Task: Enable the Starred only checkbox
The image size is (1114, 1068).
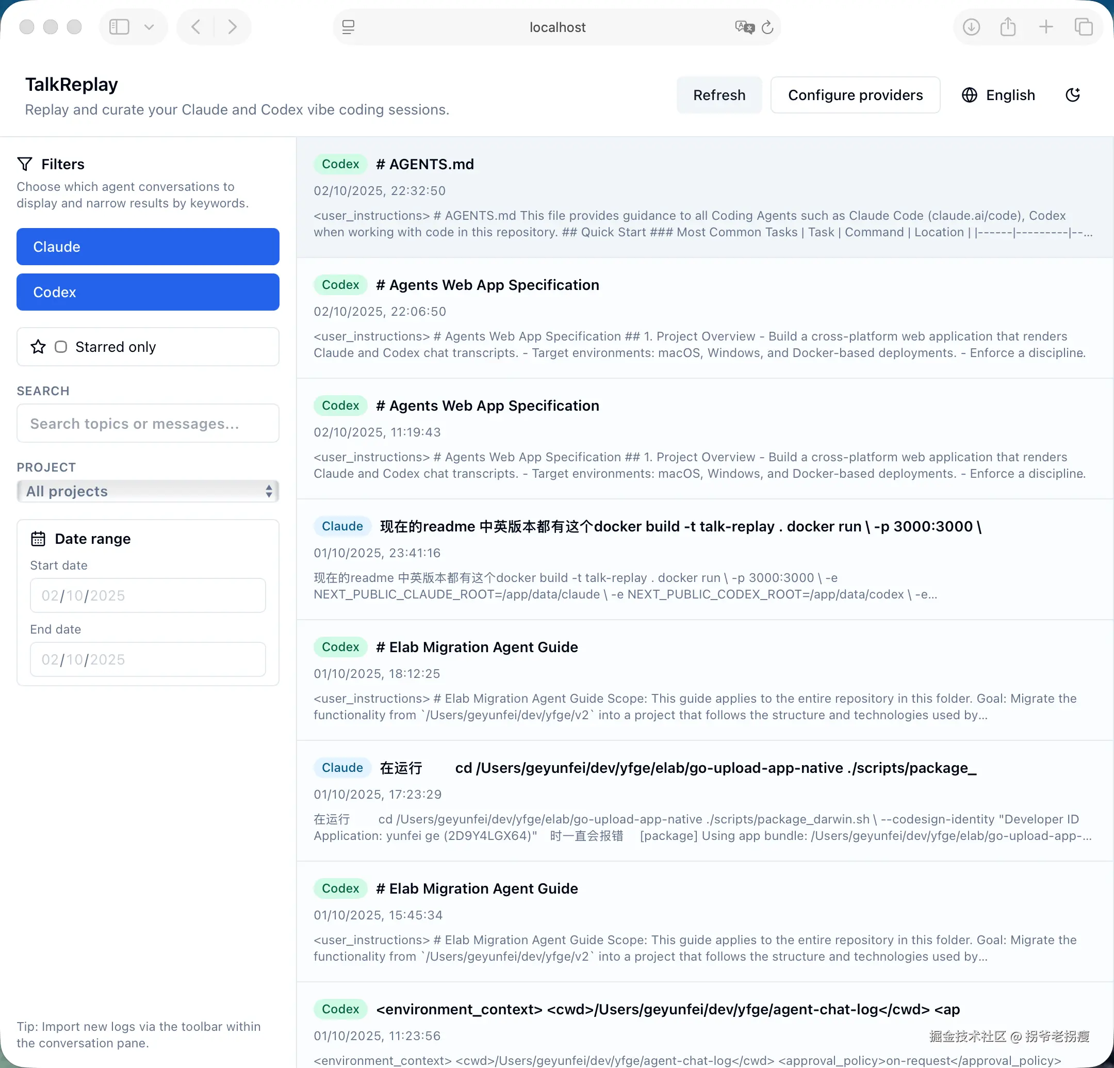Action: pos(61,347)
